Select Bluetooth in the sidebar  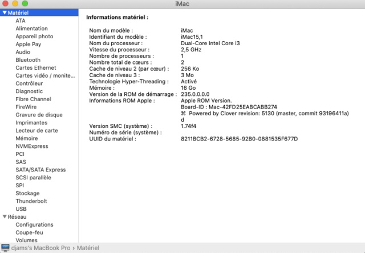(x=28, y=60)
